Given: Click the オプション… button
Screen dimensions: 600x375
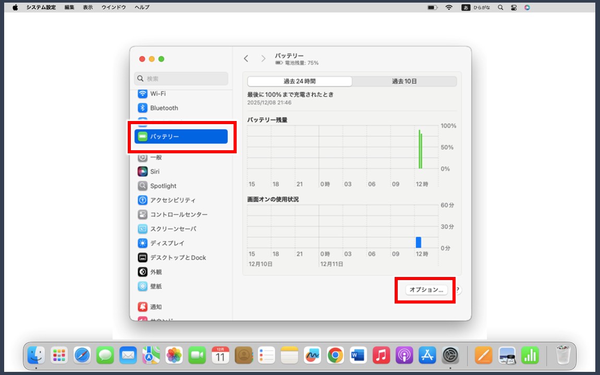Looking at the screenshot, I should coord(425,290).
